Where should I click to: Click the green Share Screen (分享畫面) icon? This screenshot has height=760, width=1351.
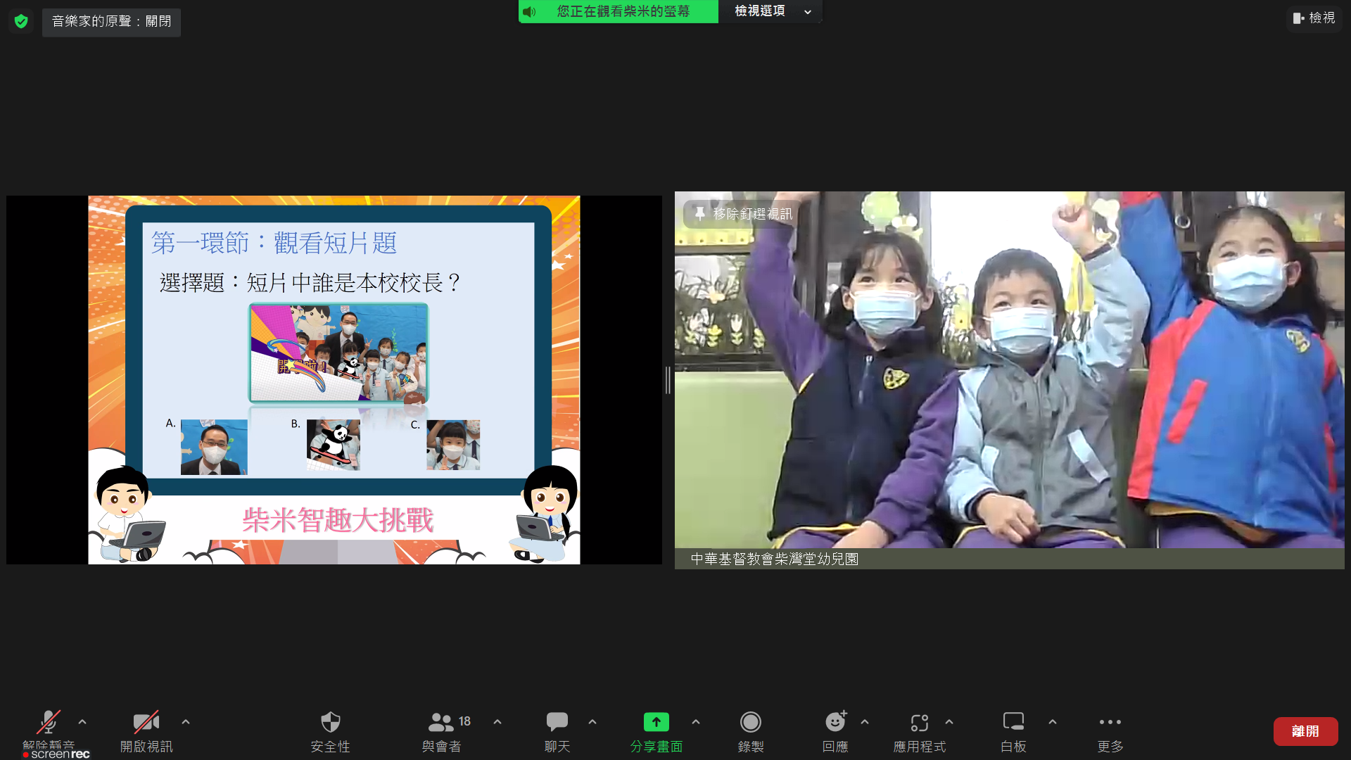(x=656, y=723)
